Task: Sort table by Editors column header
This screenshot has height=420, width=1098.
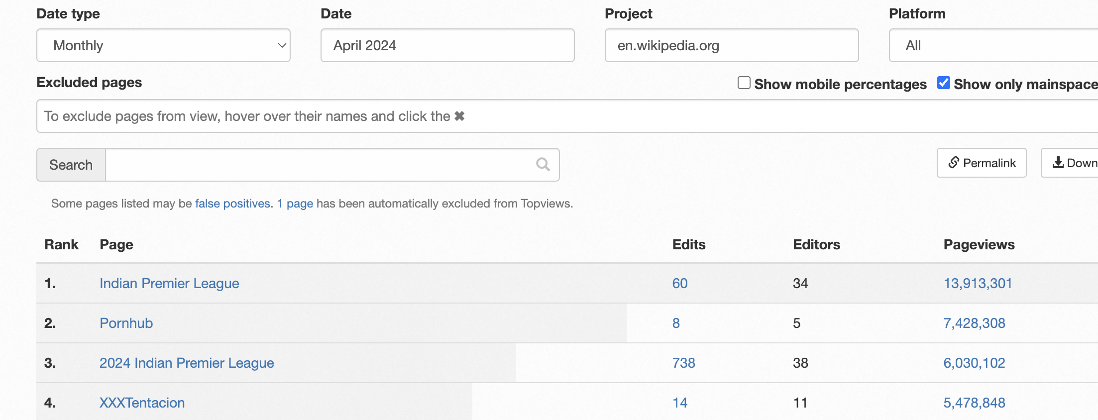Action: tap(816, 244)
